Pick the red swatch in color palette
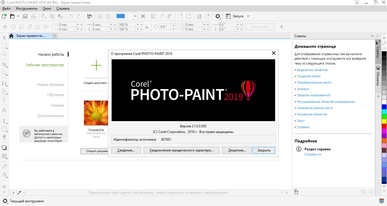 click(384, 126)
